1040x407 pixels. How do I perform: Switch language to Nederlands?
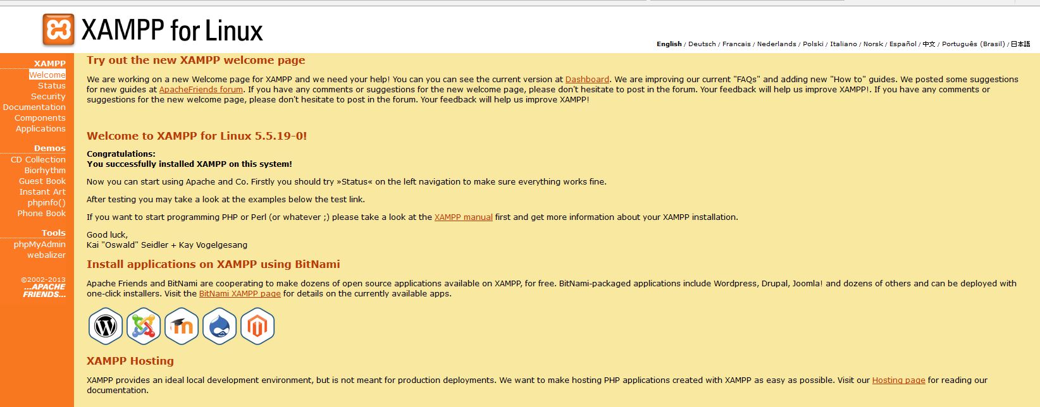click(x=777, y=44)
